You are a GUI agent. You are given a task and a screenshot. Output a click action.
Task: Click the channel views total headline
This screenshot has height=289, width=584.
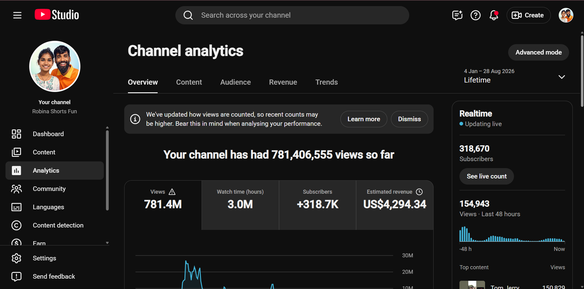[x=279, y=155]
